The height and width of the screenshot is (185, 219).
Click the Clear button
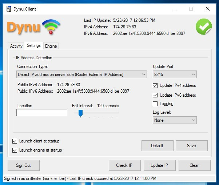pyautogui.click(x=195, y=165)
